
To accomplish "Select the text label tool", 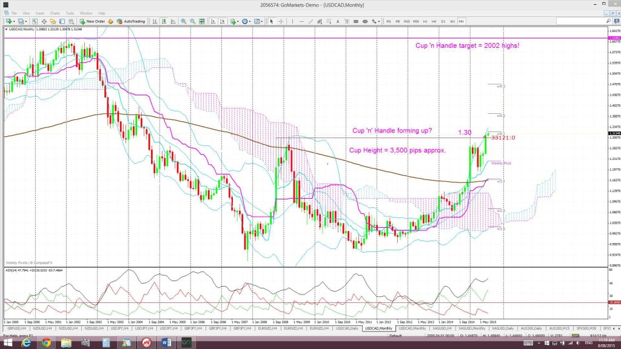I will tap(346, 21).
